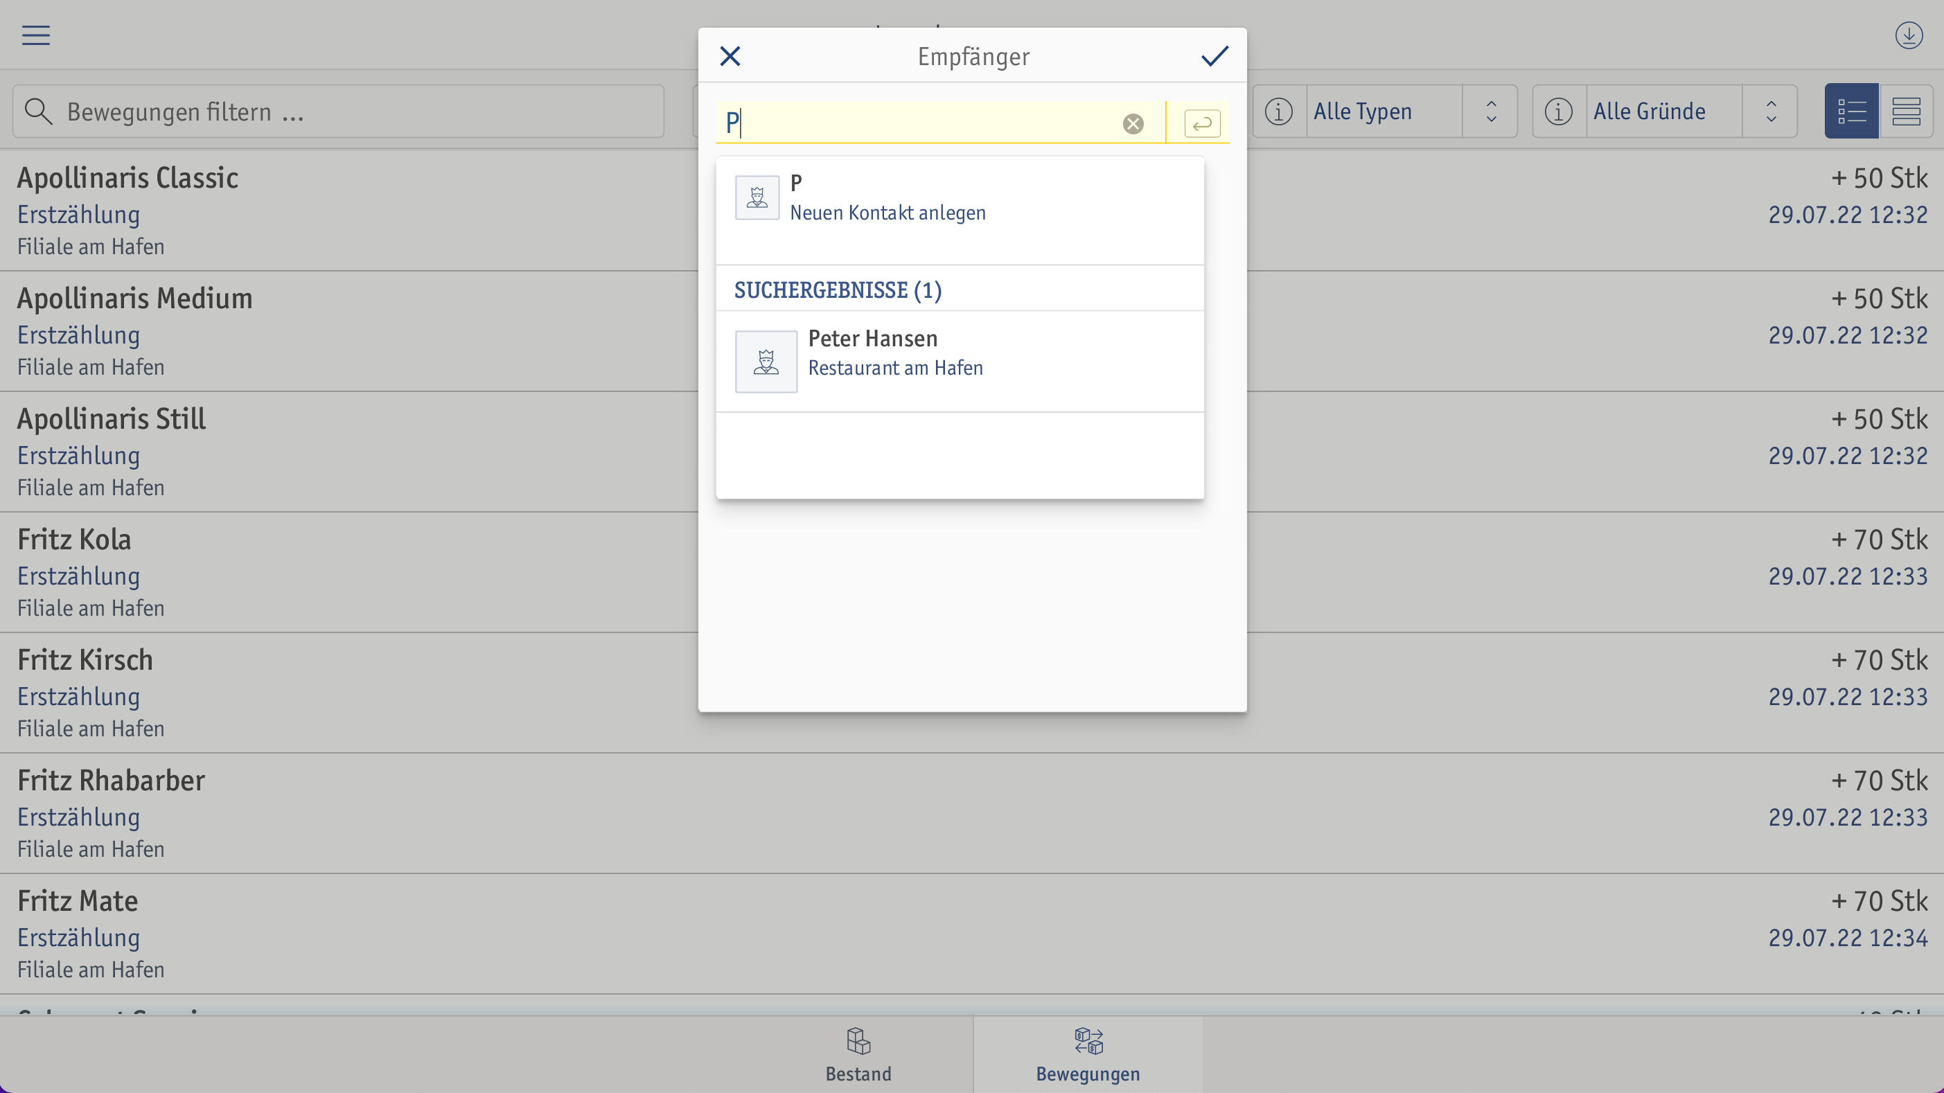Viewport: 1944px width, 1093px height.
Task: Open the Alle Gründe dropdown
Action: click(x=1664, y=112)
